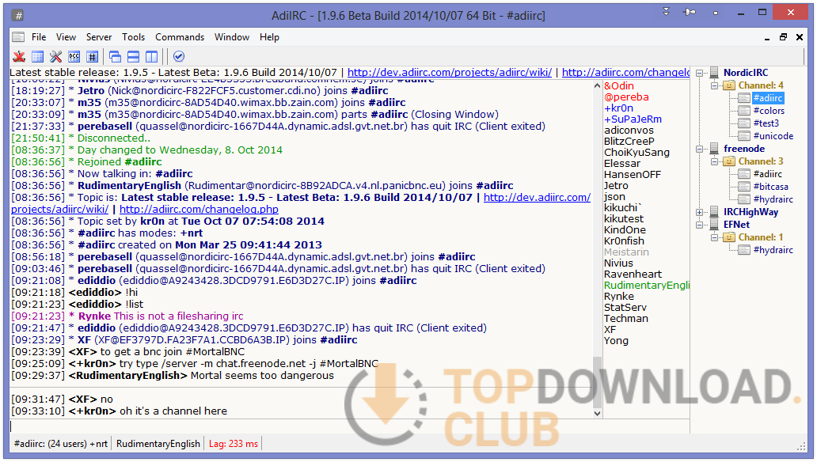This screenshot has width=817, height=462.
Task: Click the NordicIRC server icon in tree
Action: pos(714,73)
